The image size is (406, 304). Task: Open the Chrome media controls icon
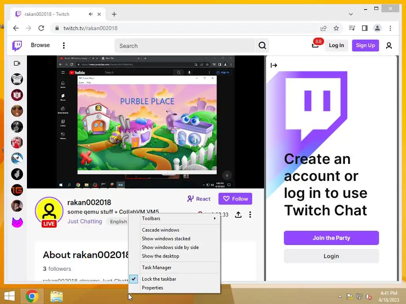point(352,28)
